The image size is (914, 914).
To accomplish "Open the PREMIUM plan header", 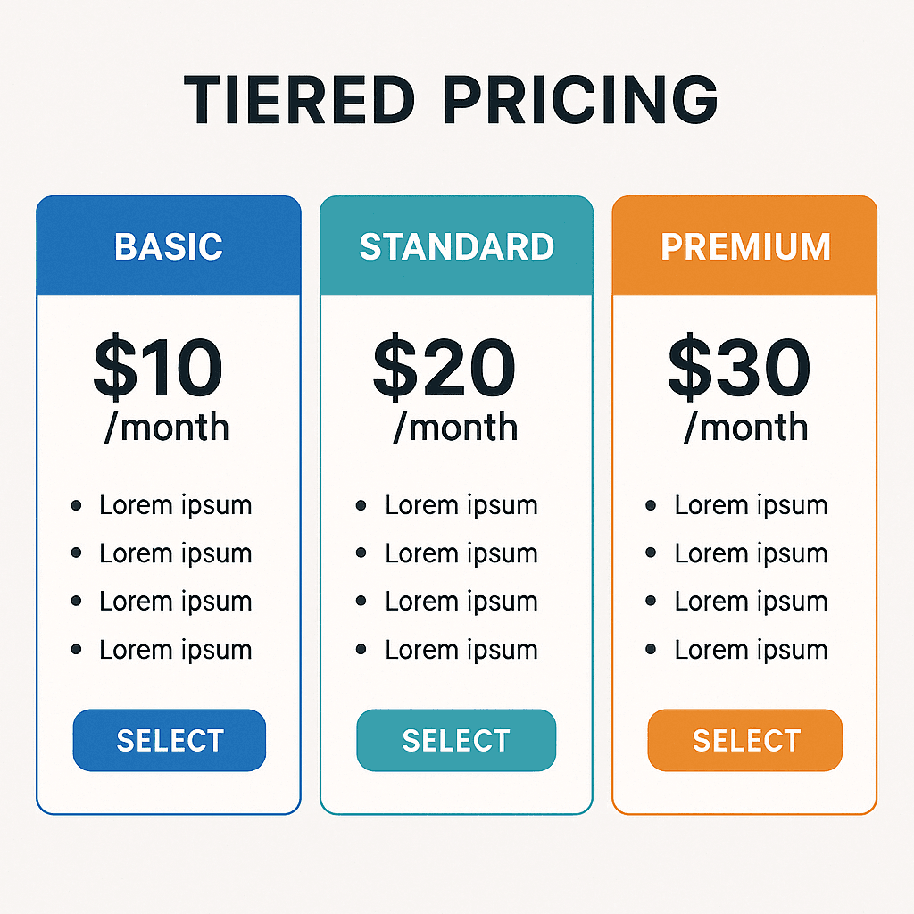I will [745, 246].
